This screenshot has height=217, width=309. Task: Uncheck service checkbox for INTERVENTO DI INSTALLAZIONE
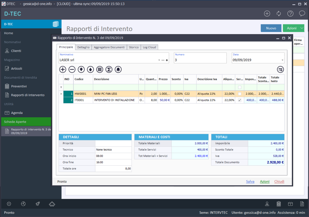tap(240, 100)
